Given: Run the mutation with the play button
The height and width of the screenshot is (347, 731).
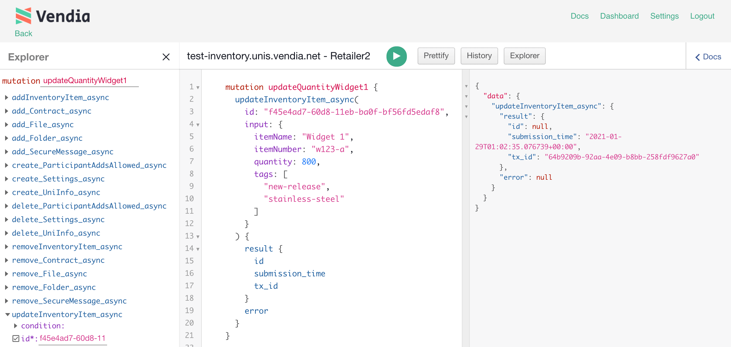Looking at the screenshot, I should 396,56.
